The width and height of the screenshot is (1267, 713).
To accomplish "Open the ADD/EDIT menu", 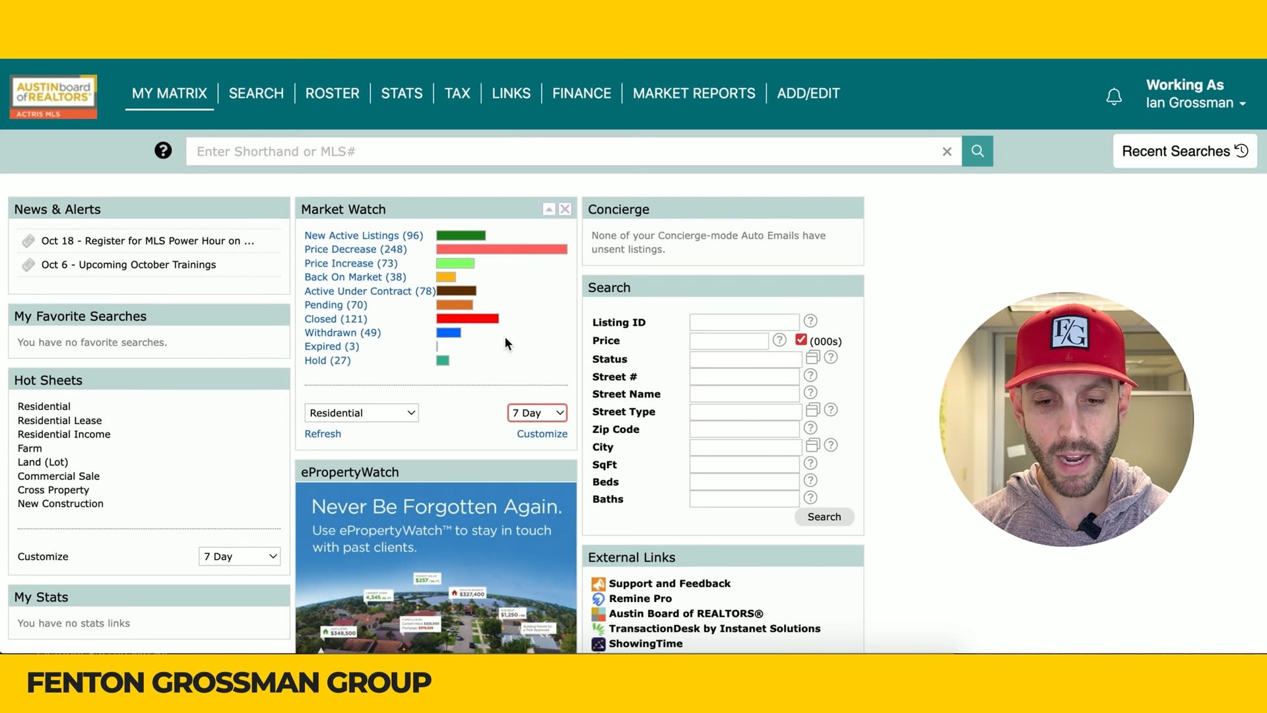I will [808, 93].
